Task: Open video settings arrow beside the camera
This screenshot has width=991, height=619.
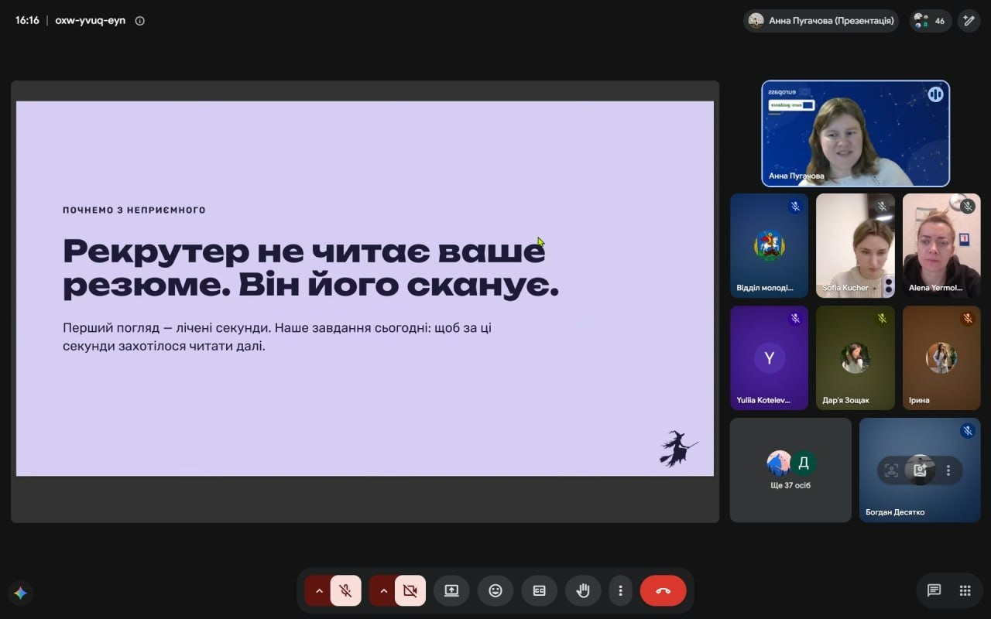Action: coord(382,591)
